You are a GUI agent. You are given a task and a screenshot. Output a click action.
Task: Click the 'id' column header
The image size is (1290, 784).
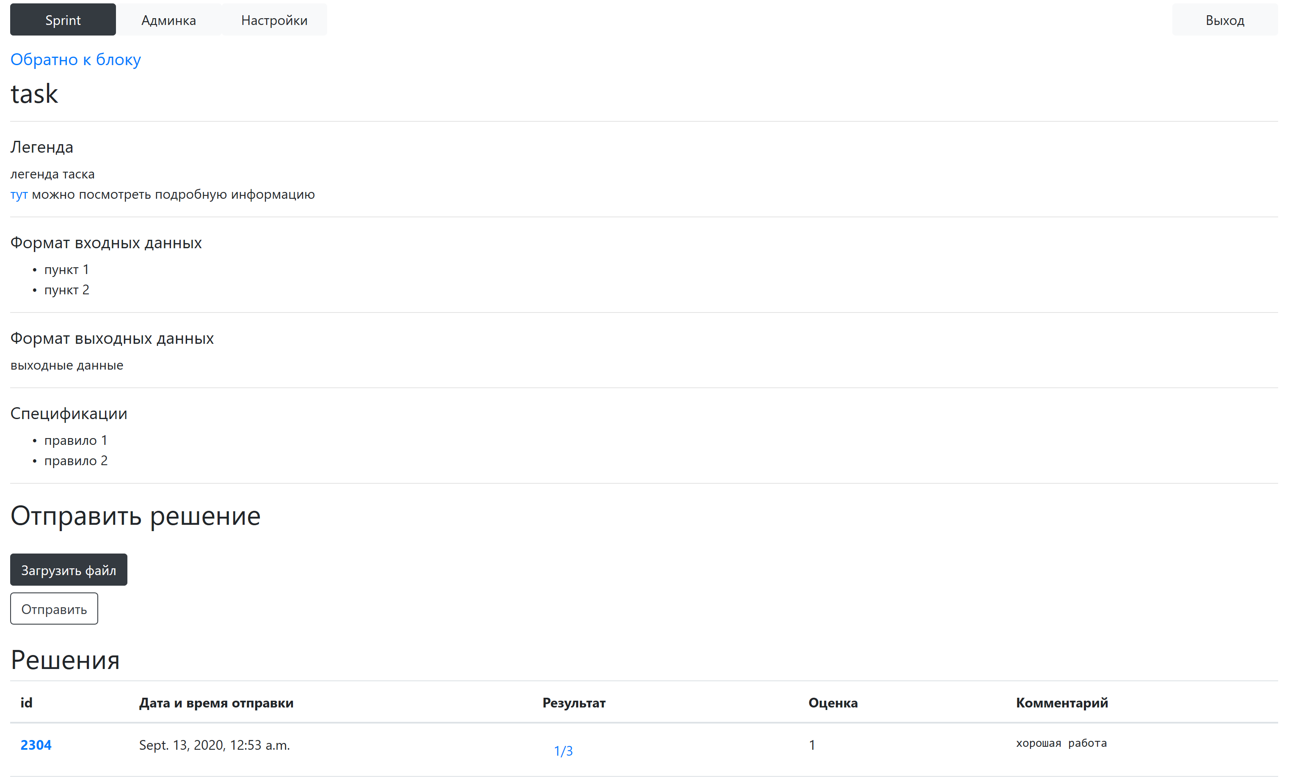tap(26, 702)
